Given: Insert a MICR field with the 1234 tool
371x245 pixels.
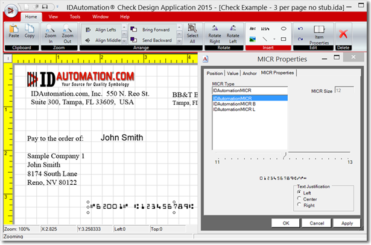Looking at the screenshot, I should [x=265, y=29].
